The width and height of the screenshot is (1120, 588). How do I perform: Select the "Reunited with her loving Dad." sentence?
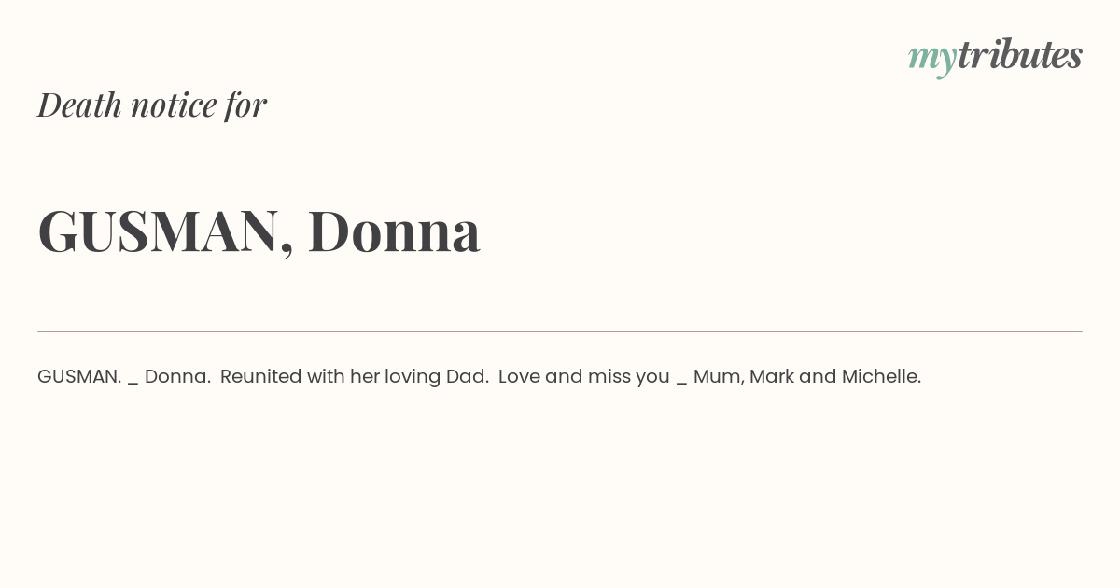click(x=355, y=377)
